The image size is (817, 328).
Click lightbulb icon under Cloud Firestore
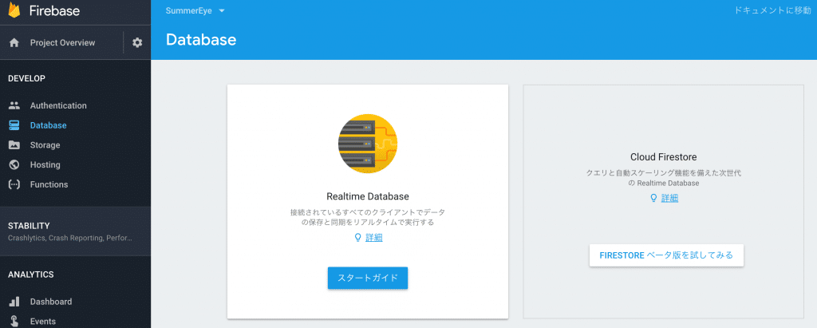(x=654, y=198)
